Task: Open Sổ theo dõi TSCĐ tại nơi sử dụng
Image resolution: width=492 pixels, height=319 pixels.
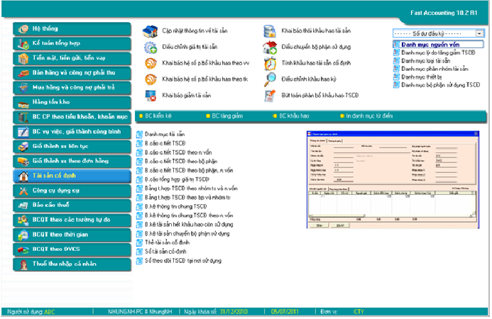Action: [183, 261]
